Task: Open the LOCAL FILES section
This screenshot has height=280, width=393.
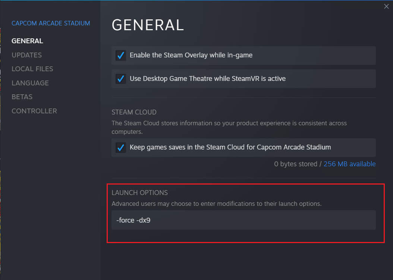Action: pos(33,69)
